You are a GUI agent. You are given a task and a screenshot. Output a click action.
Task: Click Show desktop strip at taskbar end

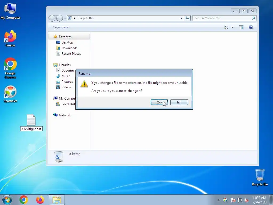[271, 200]
